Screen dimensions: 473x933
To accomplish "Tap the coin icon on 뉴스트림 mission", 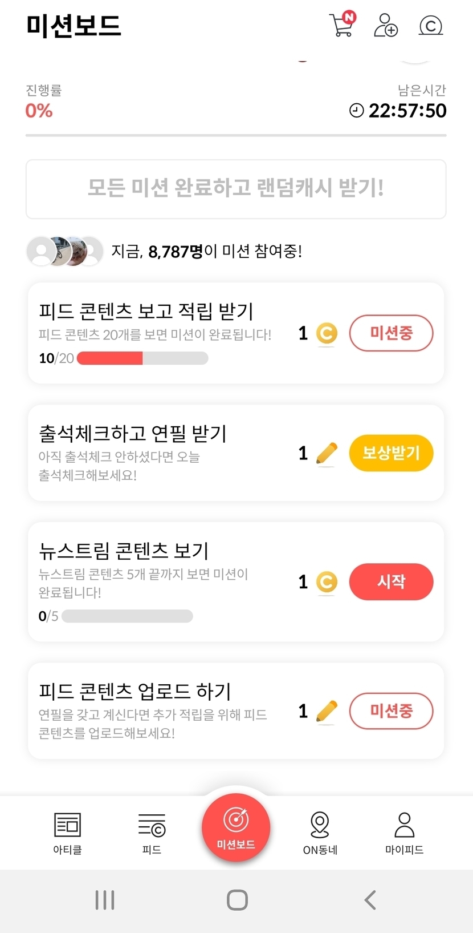I will [327, 582].
